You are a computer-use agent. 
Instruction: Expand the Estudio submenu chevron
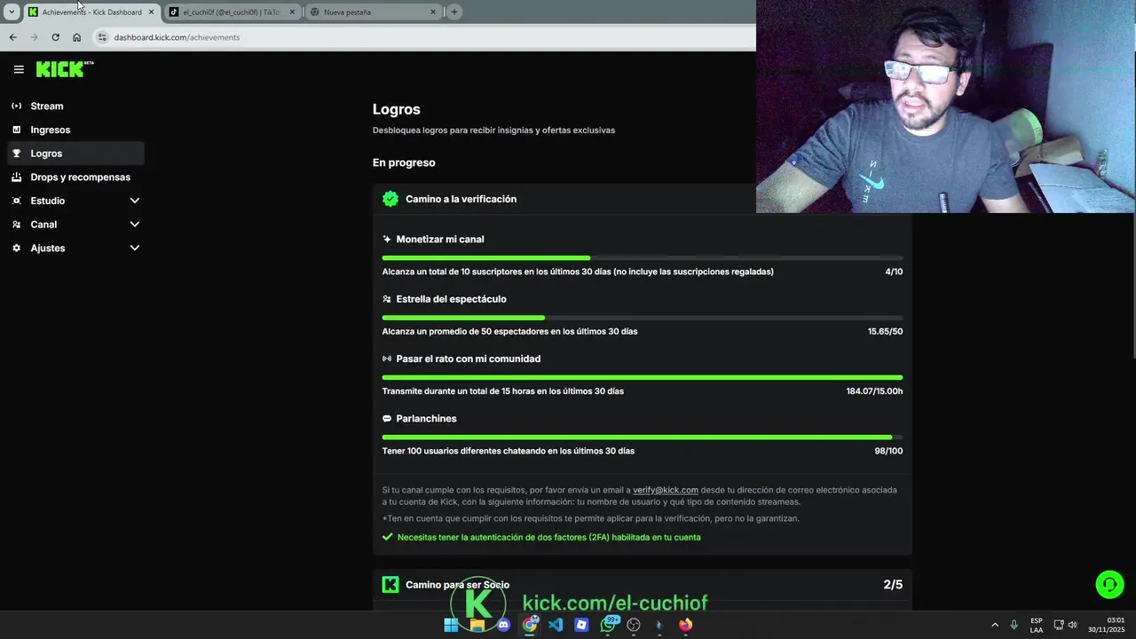(x=135, y=201)
